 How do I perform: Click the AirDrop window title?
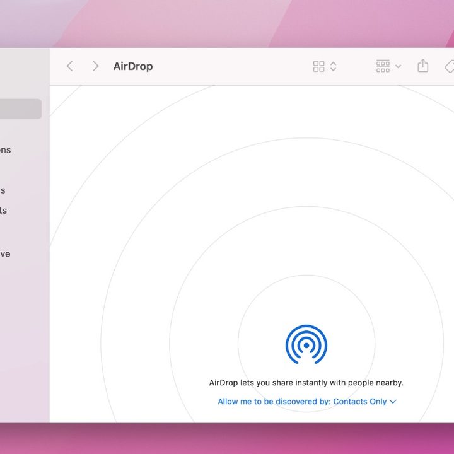coord(133,66)
